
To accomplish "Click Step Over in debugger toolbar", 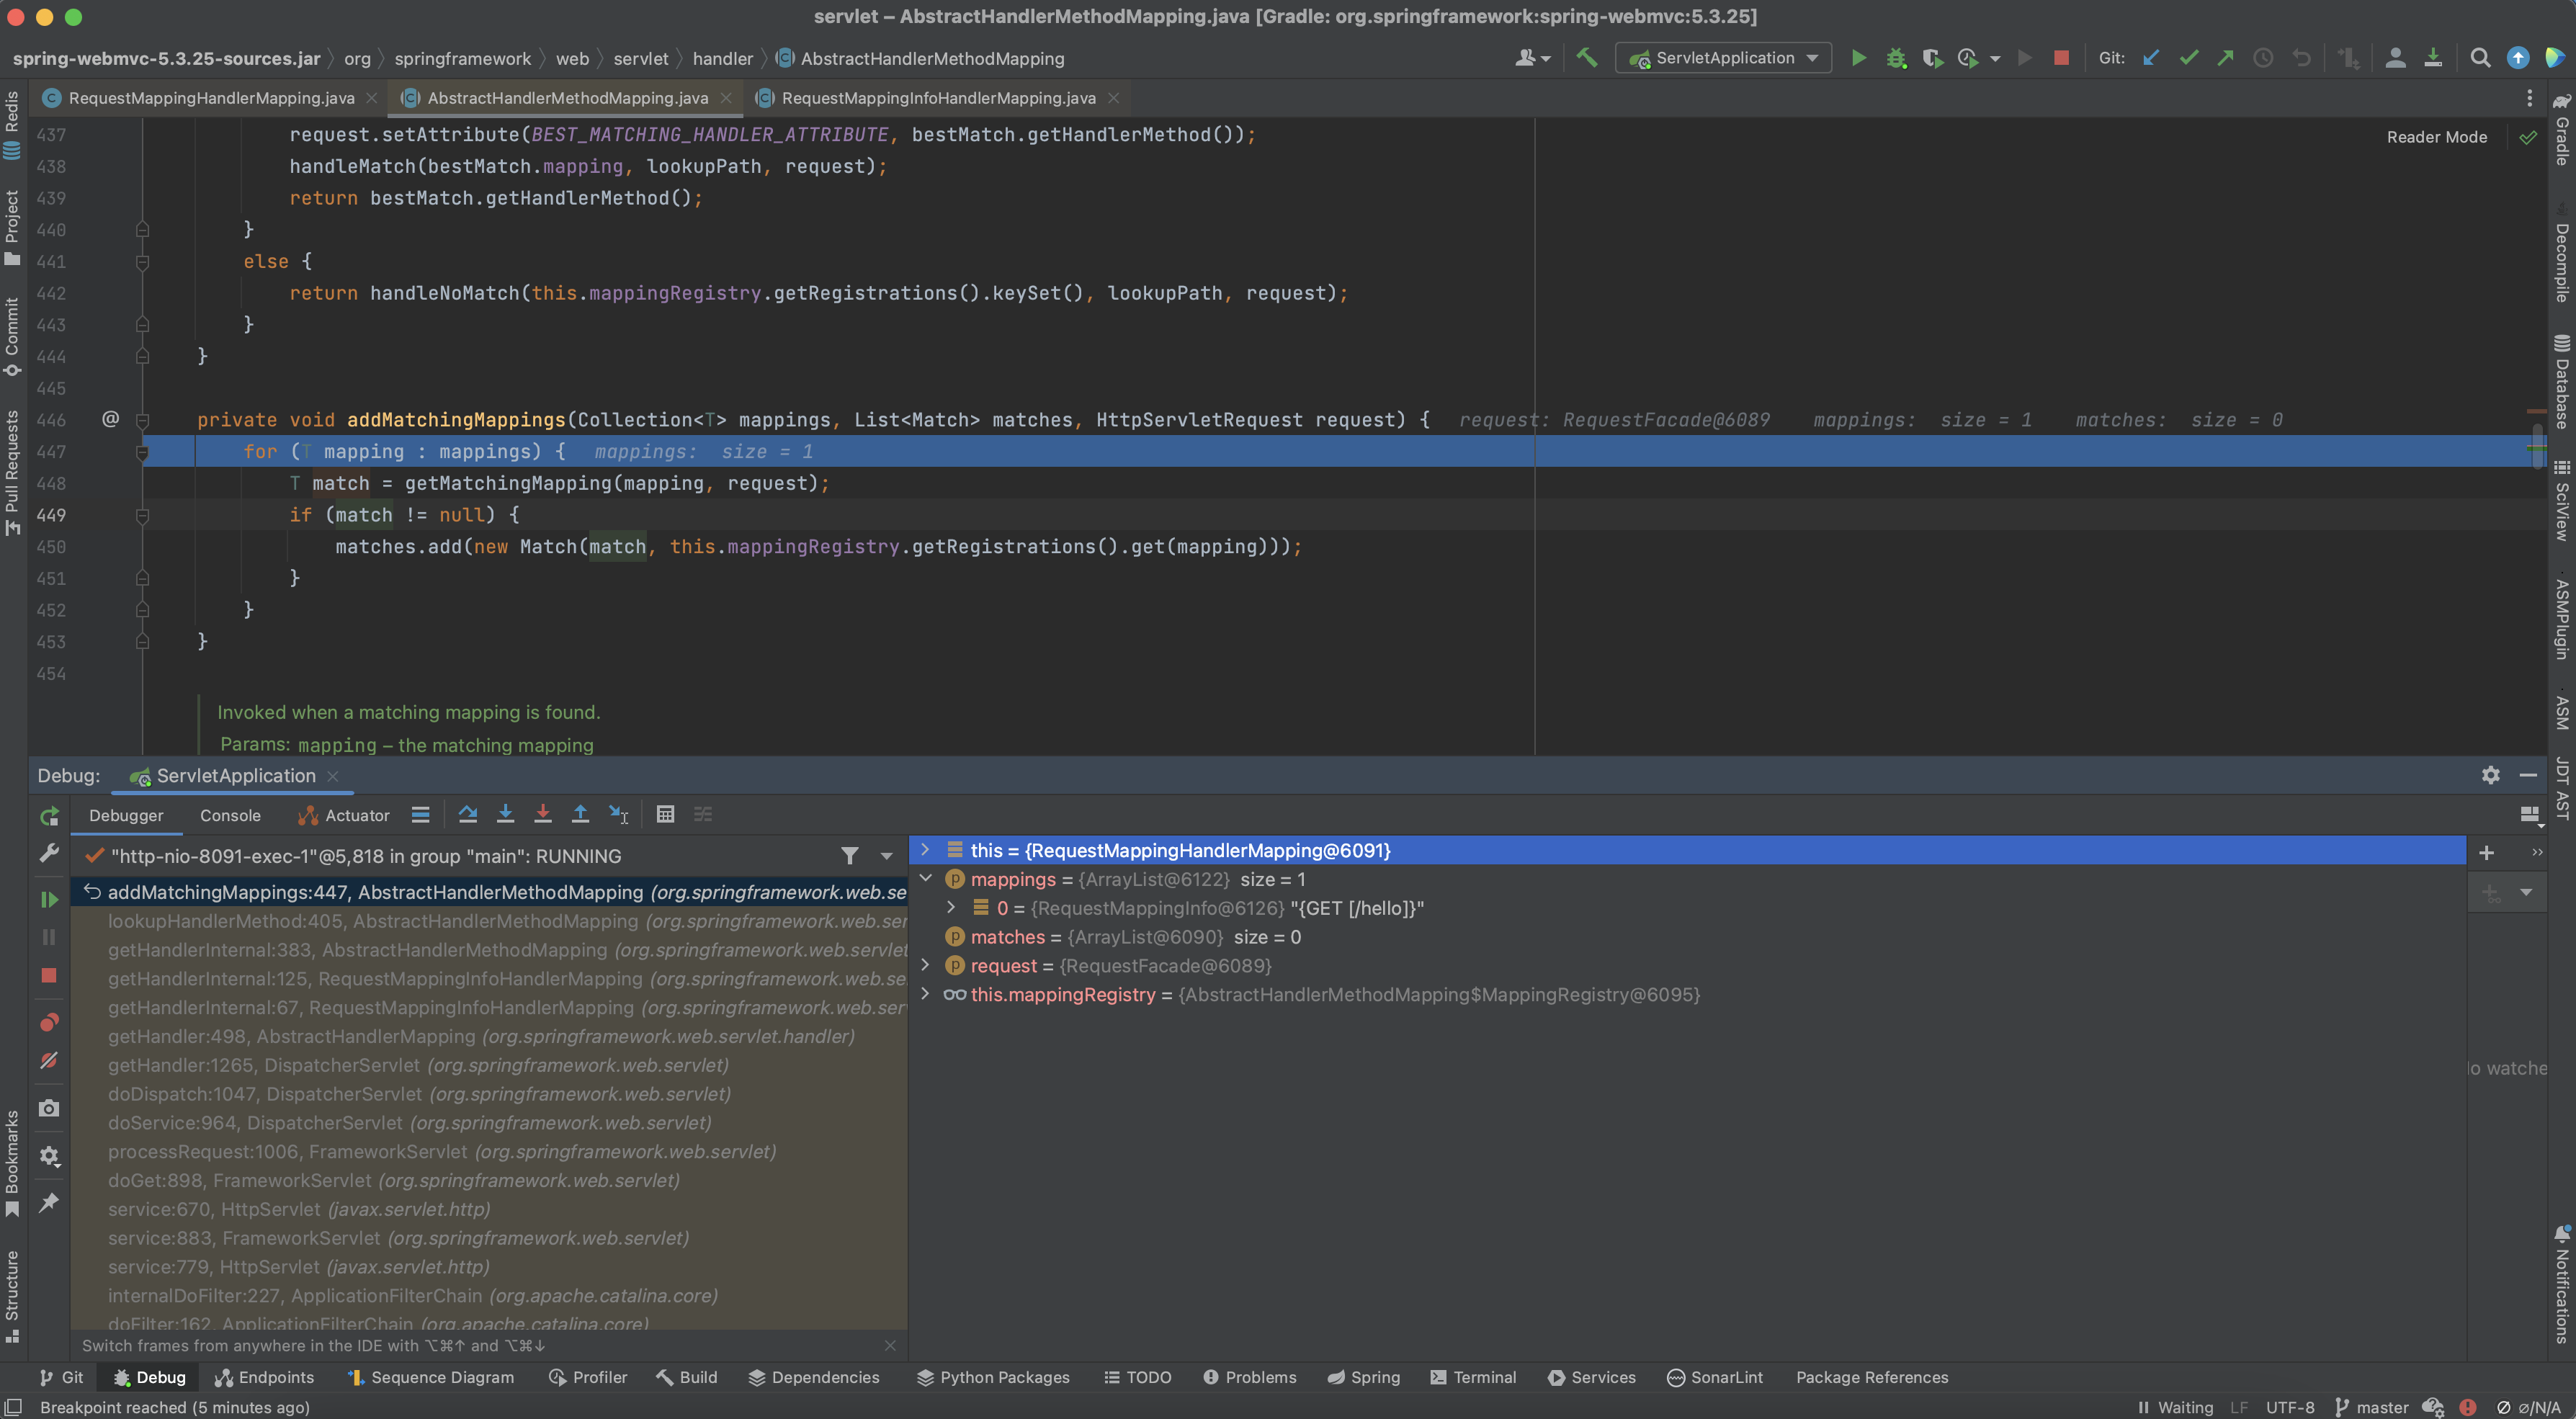I will 467,814.
